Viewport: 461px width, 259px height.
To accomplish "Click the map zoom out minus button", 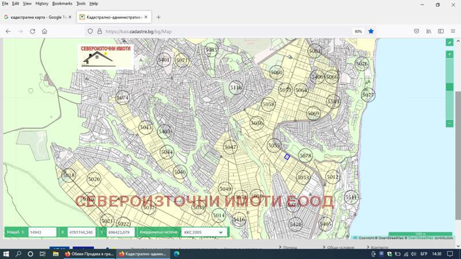I will pos(449,123).
